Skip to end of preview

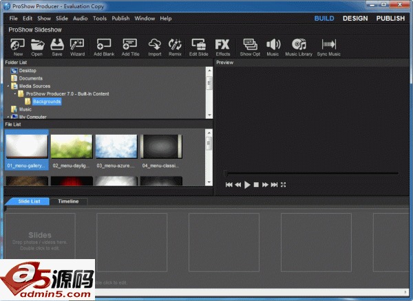(x=274, y=185)
